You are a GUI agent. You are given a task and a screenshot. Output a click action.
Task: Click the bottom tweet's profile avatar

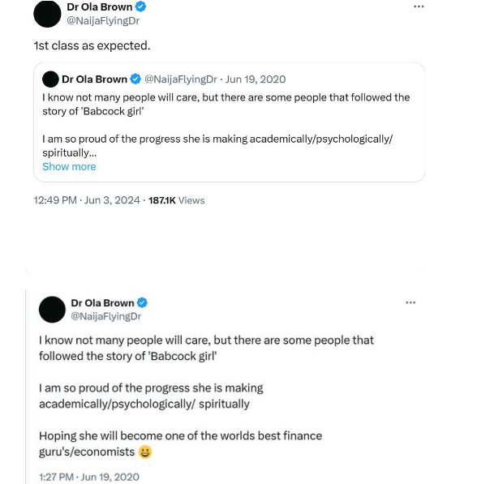coord(52,309)
